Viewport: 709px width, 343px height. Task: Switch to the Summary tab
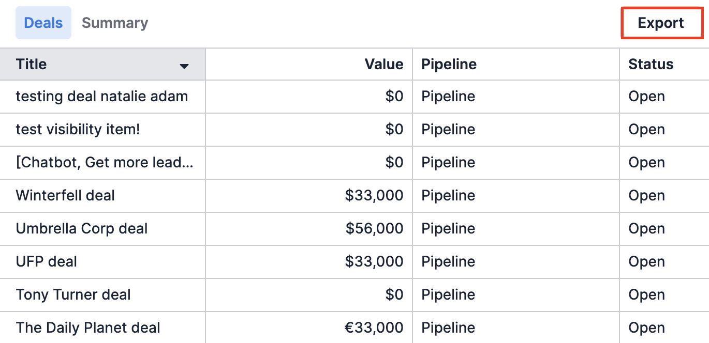(114, 23)
